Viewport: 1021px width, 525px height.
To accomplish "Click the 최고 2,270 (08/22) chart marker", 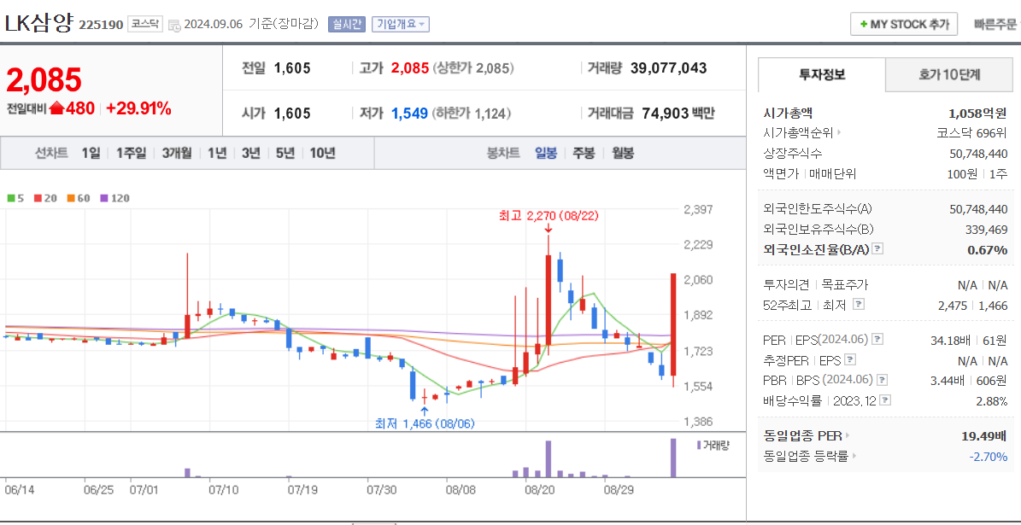I will pos(549,214).
